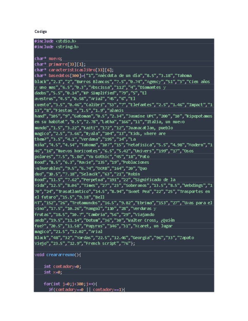Screen dimensions: 248x321
Task: Click the int x=0 line
Action: [x=53, y=272]
